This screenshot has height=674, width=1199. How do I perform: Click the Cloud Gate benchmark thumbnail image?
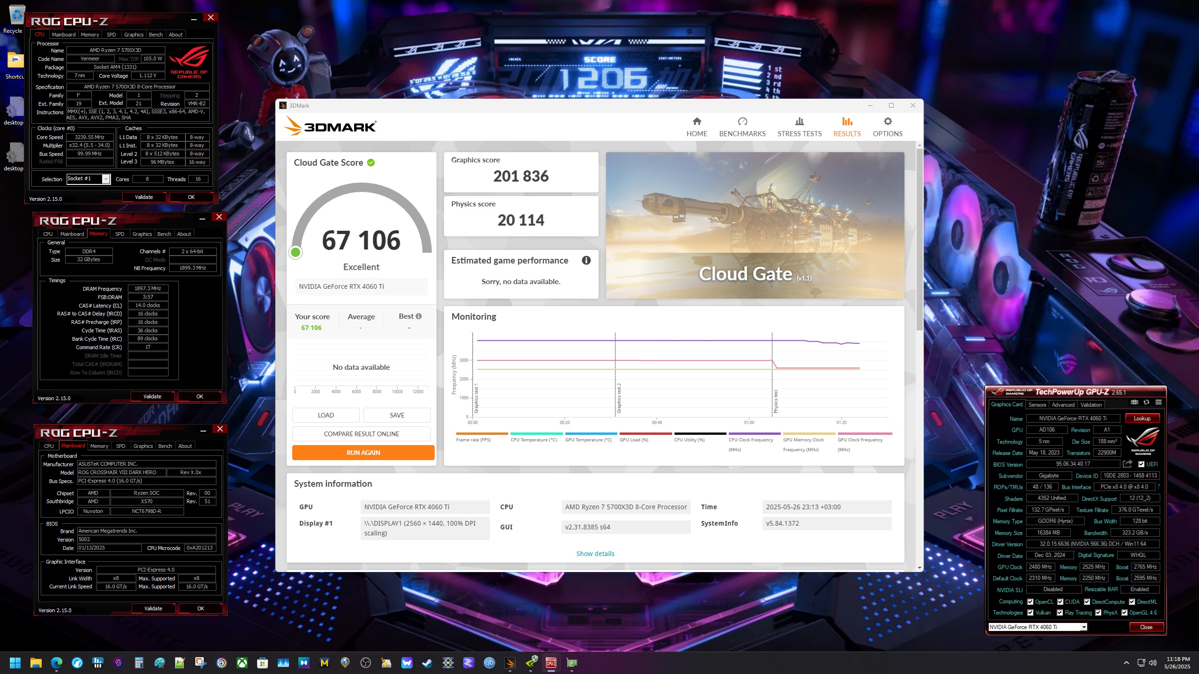point(755,225)
